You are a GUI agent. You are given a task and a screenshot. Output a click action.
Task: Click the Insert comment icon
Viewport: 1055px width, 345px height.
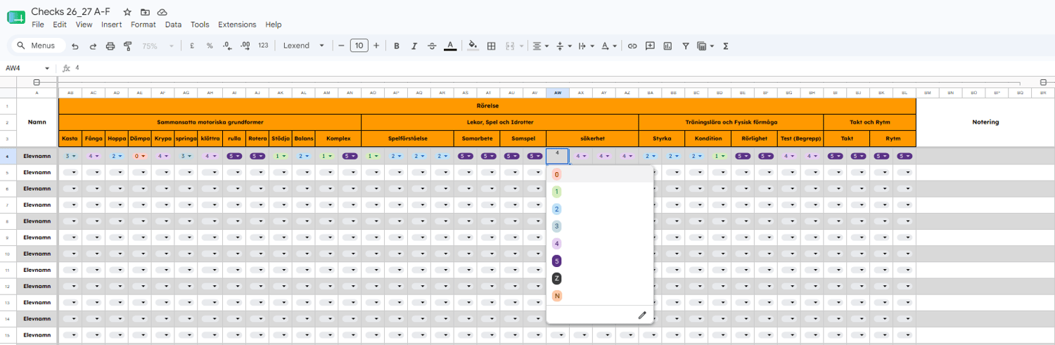tap(650, 46)
